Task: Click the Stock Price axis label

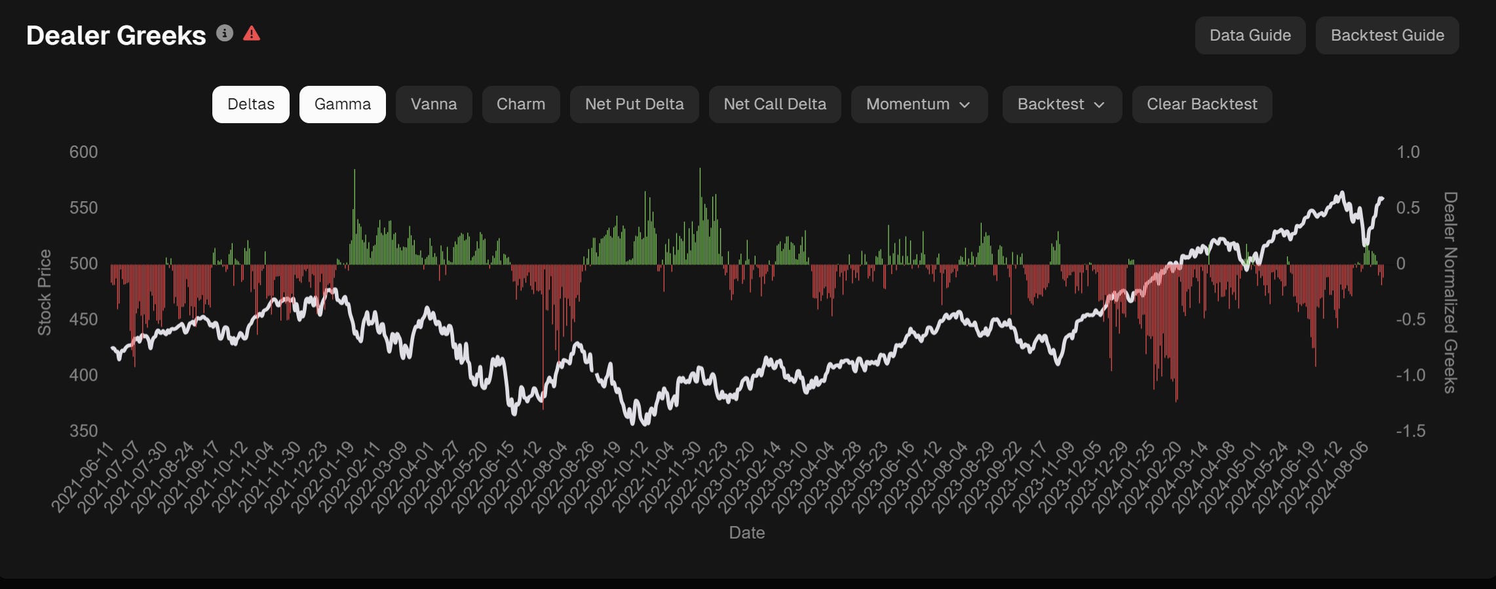Action: (45, 292)
